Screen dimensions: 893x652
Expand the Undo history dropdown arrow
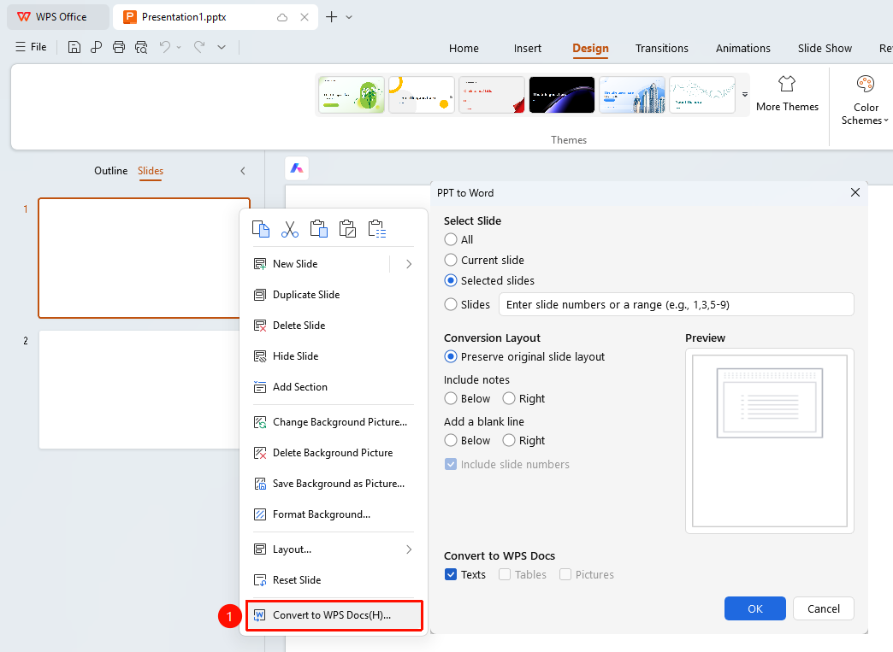(x=179, y=47)
